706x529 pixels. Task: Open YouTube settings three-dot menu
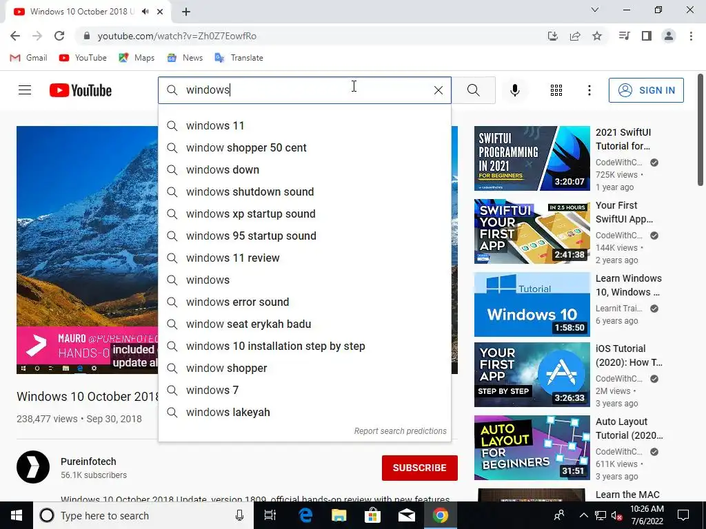589,90
